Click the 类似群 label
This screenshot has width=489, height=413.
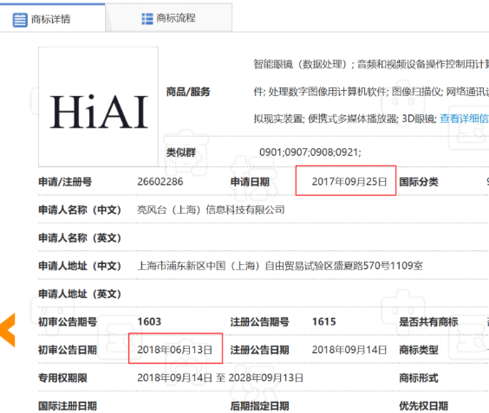(x=181, y=152)
